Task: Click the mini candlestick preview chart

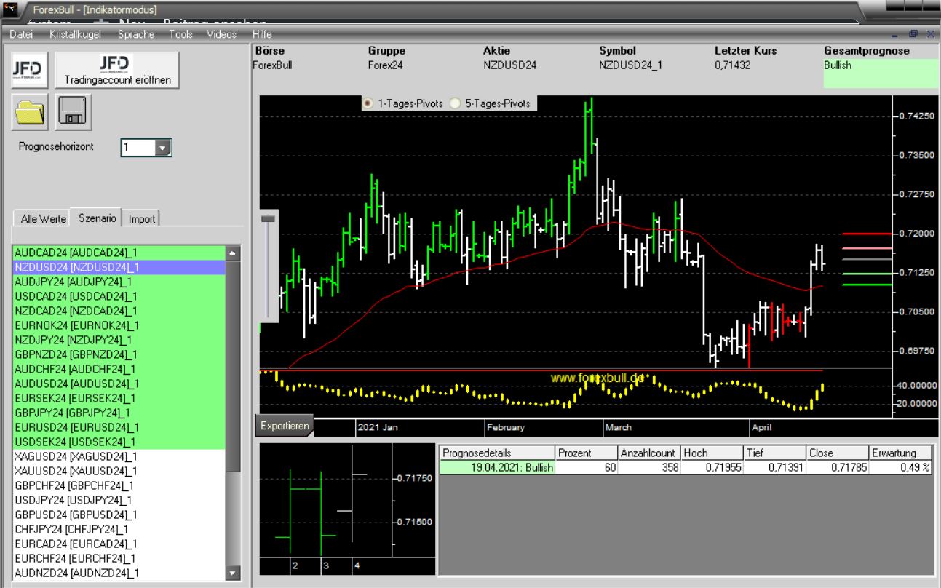Action: pyautogui.click(x=347, y=509)
